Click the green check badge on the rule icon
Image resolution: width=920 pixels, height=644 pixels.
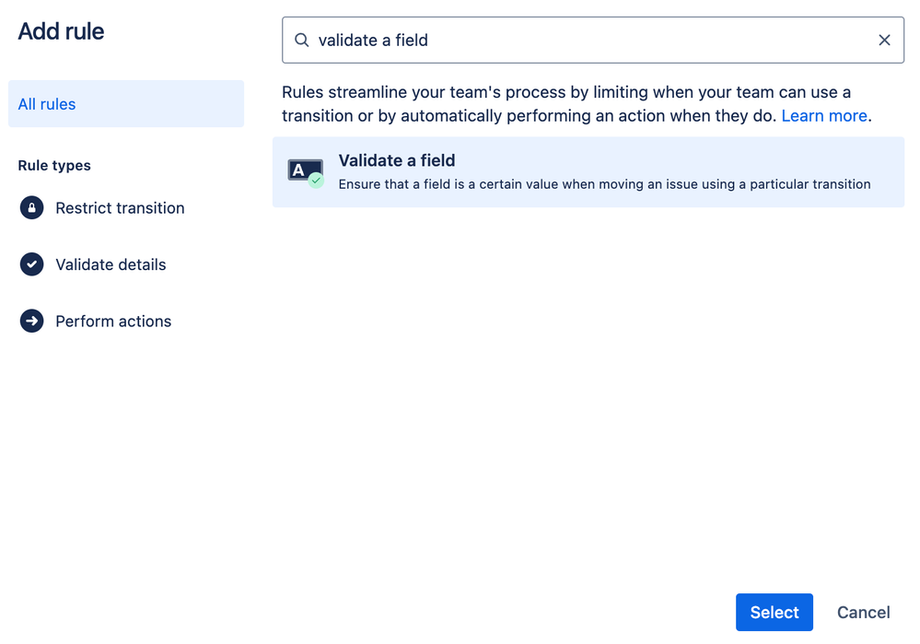click(316, 181)
